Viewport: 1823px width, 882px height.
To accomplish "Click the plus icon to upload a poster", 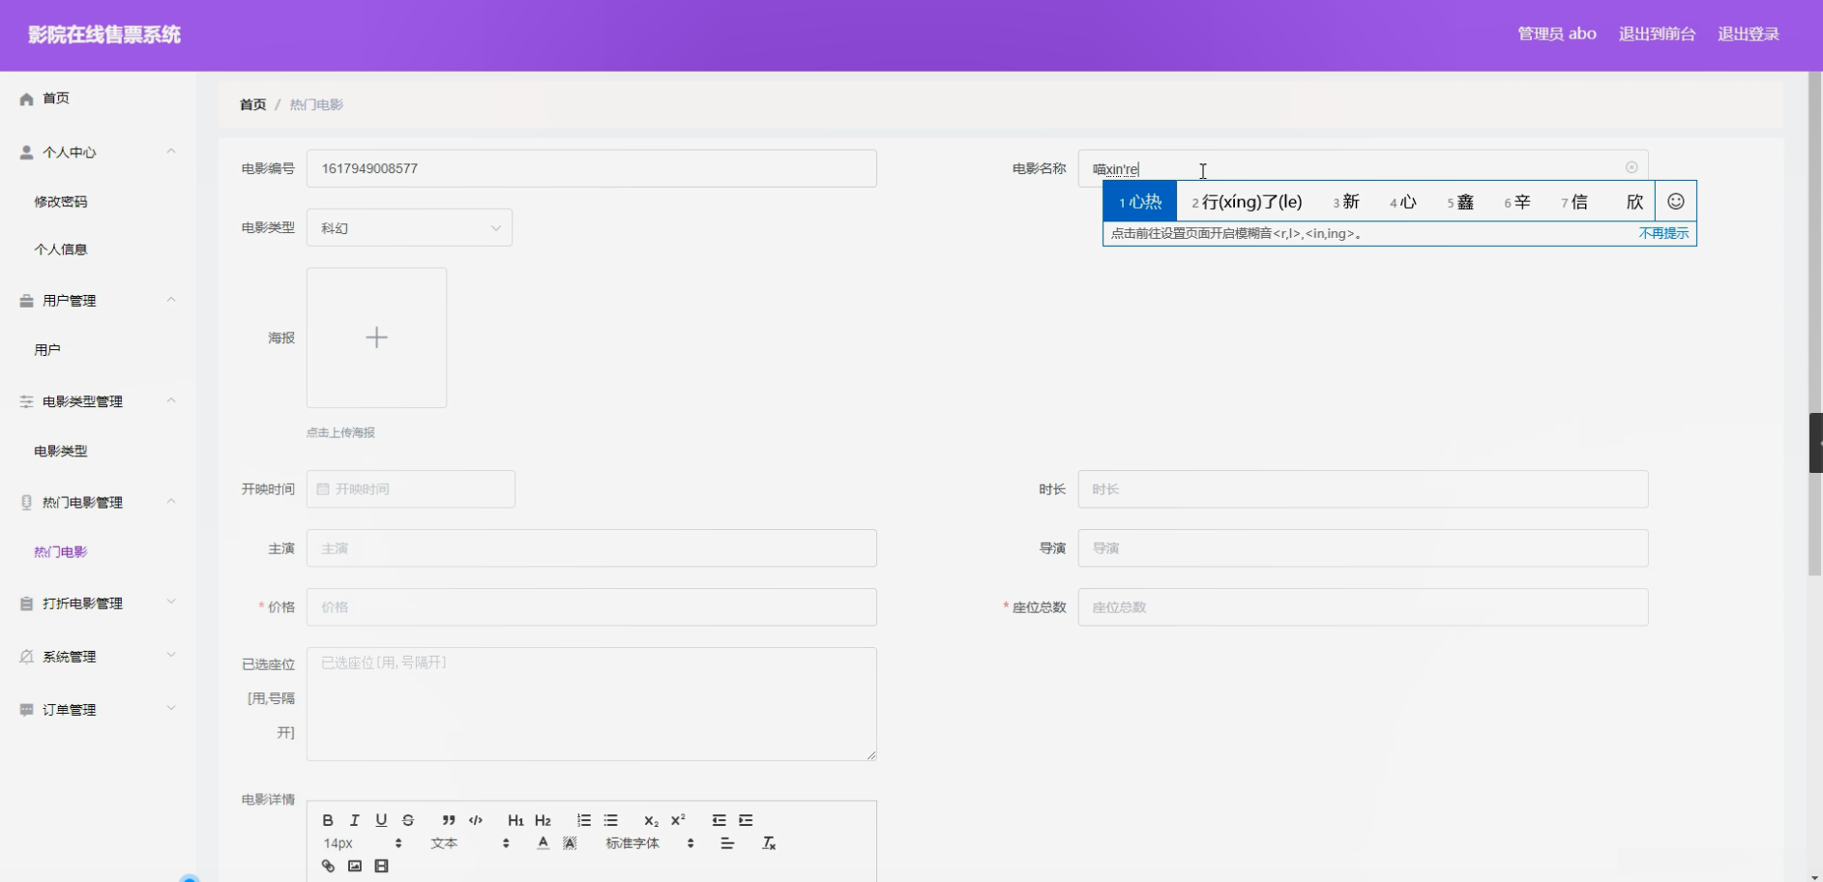I will tap(376, 338).
